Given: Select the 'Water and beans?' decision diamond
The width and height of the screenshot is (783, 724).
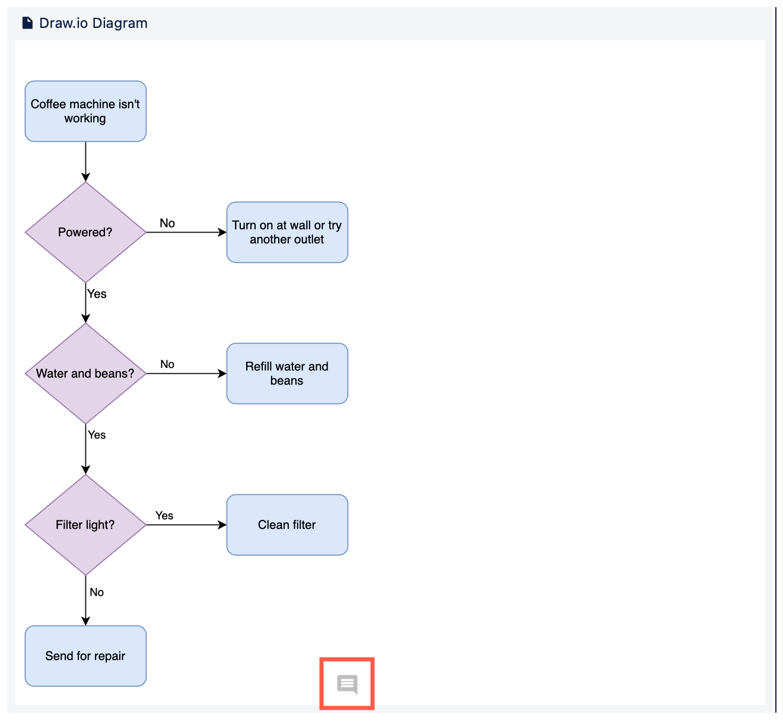Looking at the screenshot, I should click(85, 373).
